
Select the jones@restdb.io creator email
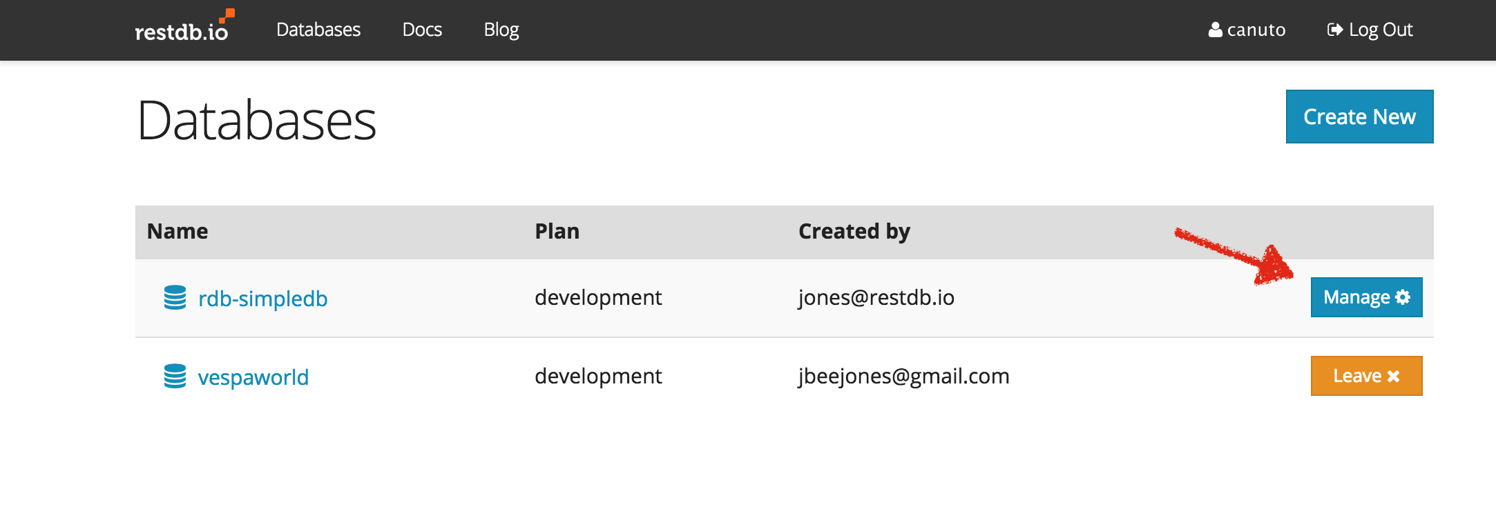876,297
